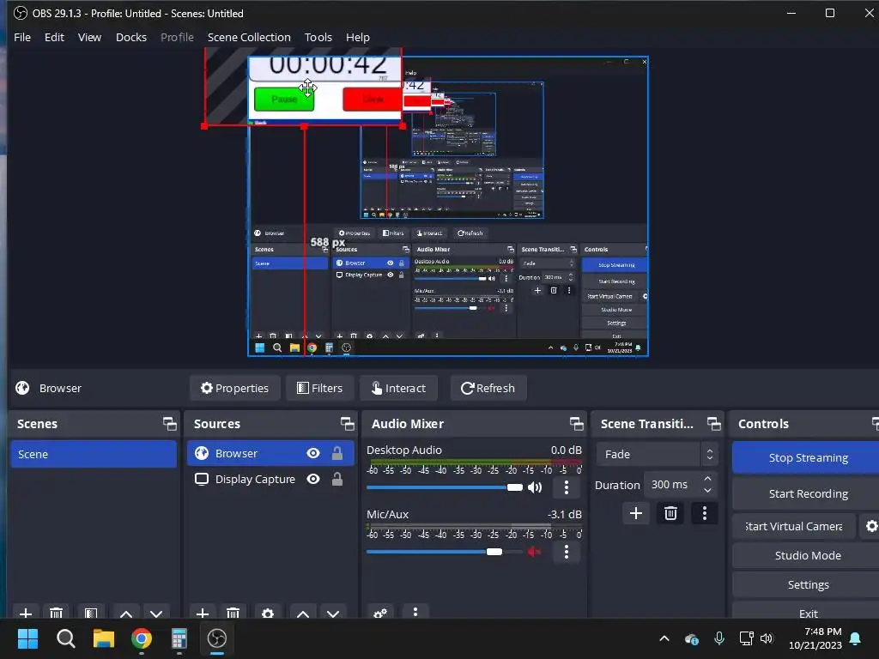Open the Tools menu
Screen dimensions: 879x659
[x=318, y=37]
